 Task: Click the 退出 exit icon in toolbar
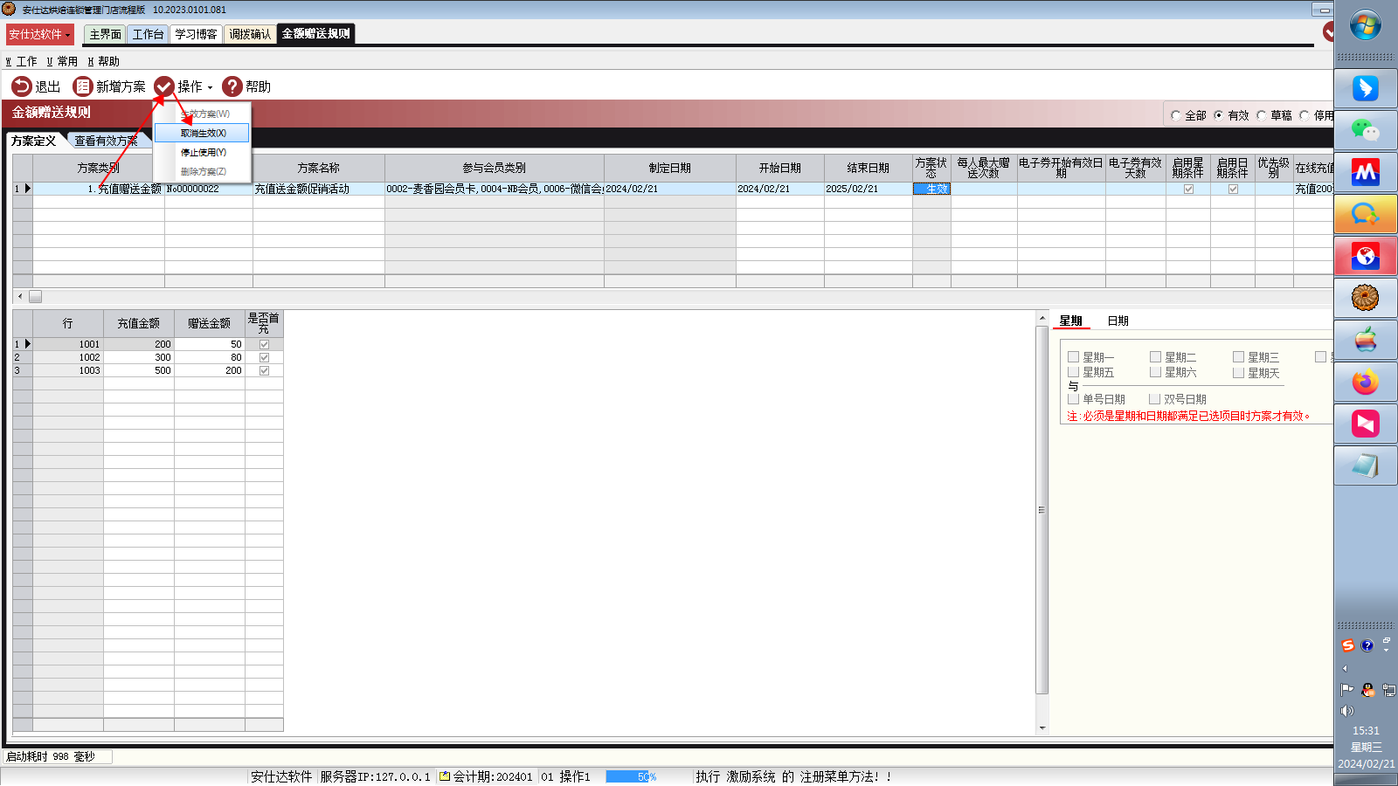pyautogui.click(x=22, y=86)
